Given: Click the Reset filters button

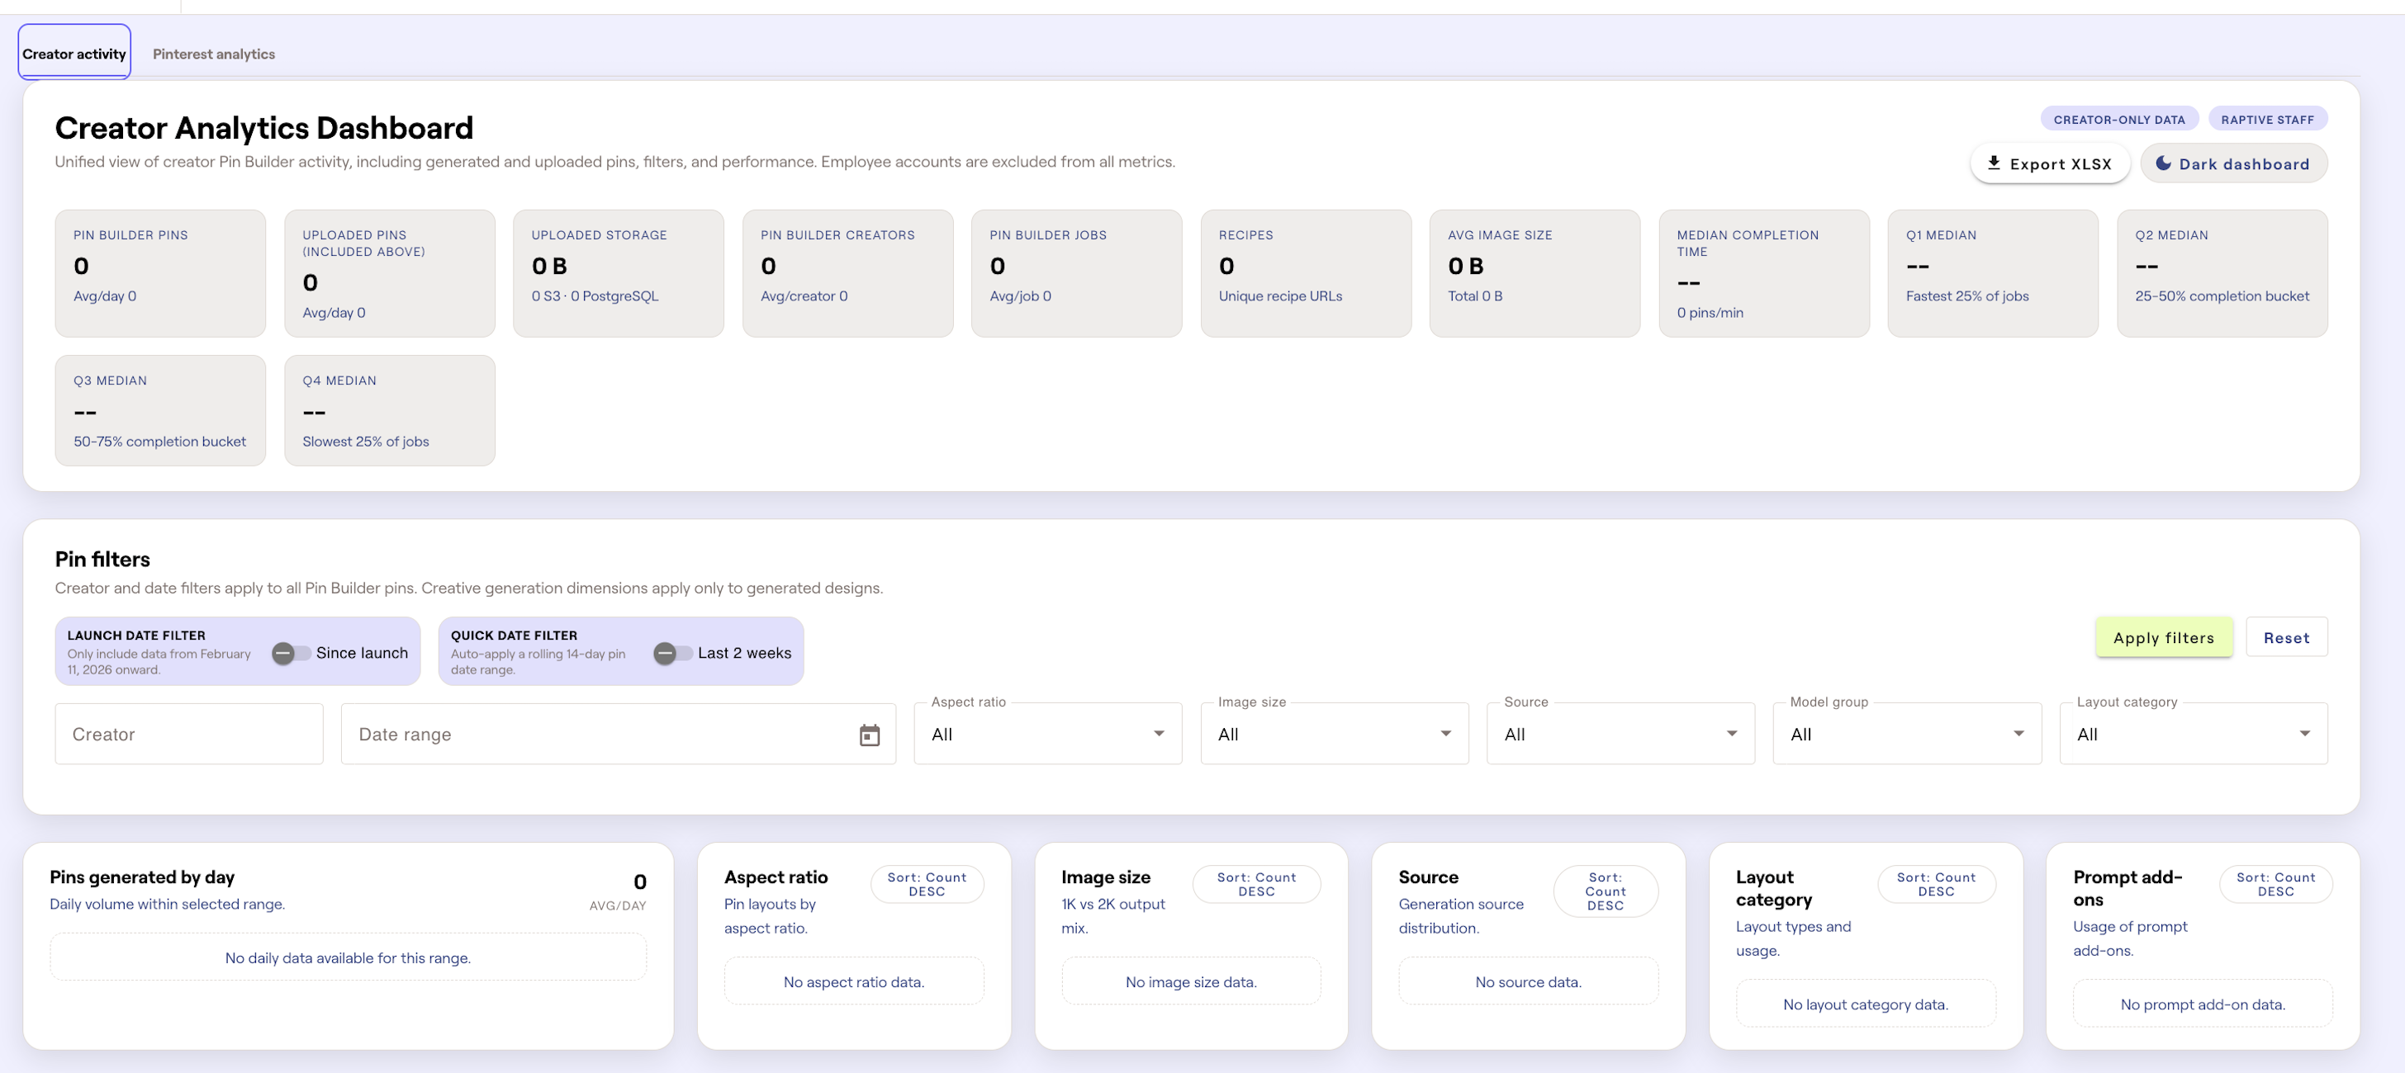Looking at the screenshot, I should pos(2286,637).
